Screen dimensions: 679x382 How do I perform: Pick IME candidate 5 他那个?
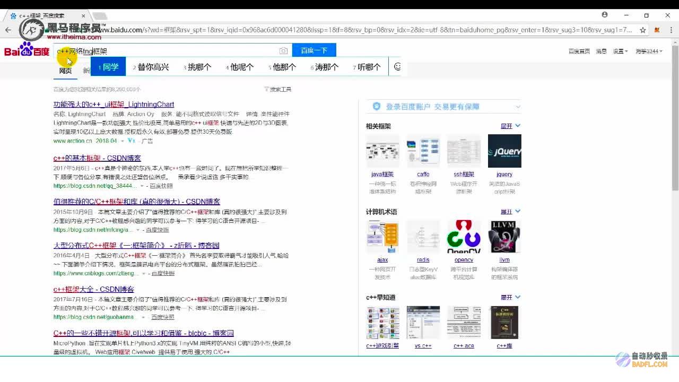tap(282, 67)
